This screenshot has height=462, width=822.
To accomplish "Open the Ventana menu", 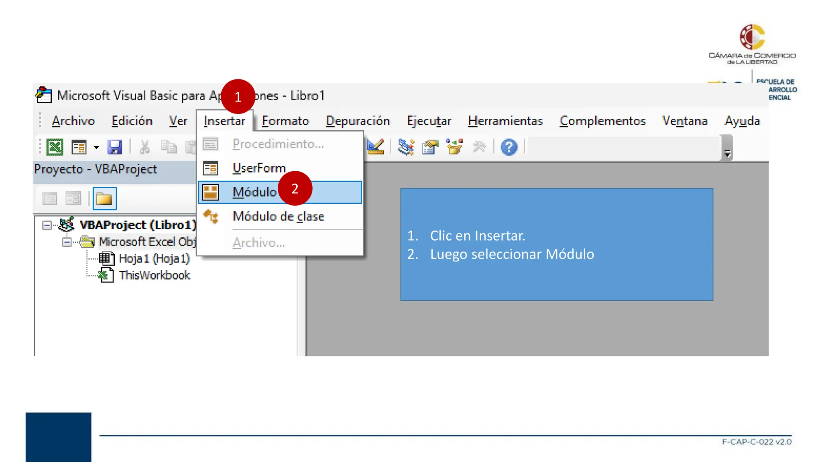I will pyautogui.click(x=685, y=121).
